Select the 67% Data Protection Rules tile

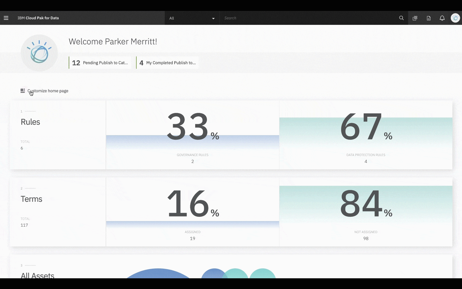[x=366, y=135]
